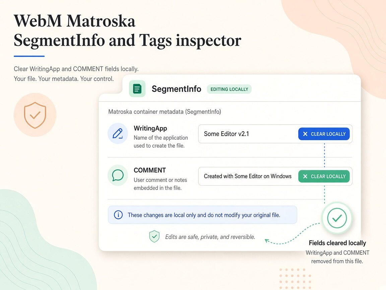Click the green circular checkmark badge

click(x=337, y=218)
